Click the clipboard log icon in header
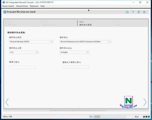152x120 pixels. (x=139, y=12)
